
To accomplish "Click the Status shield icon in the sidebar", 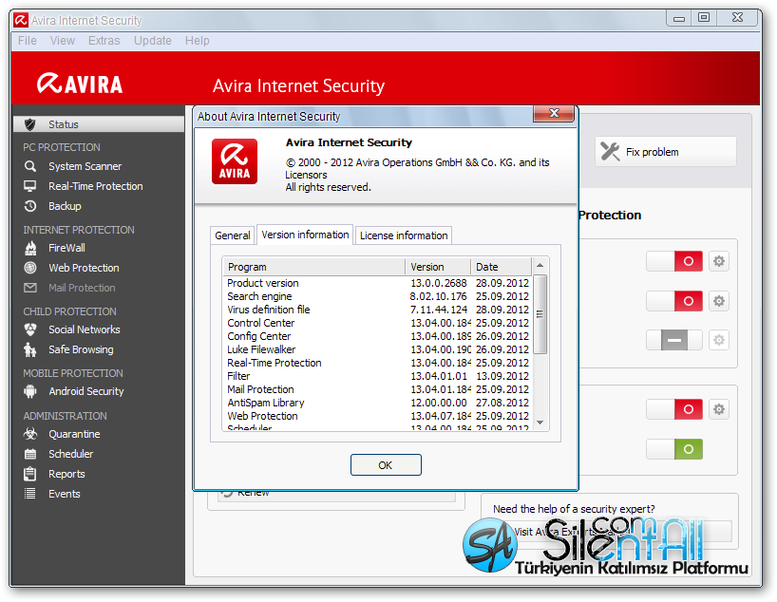I will [30, 124].
